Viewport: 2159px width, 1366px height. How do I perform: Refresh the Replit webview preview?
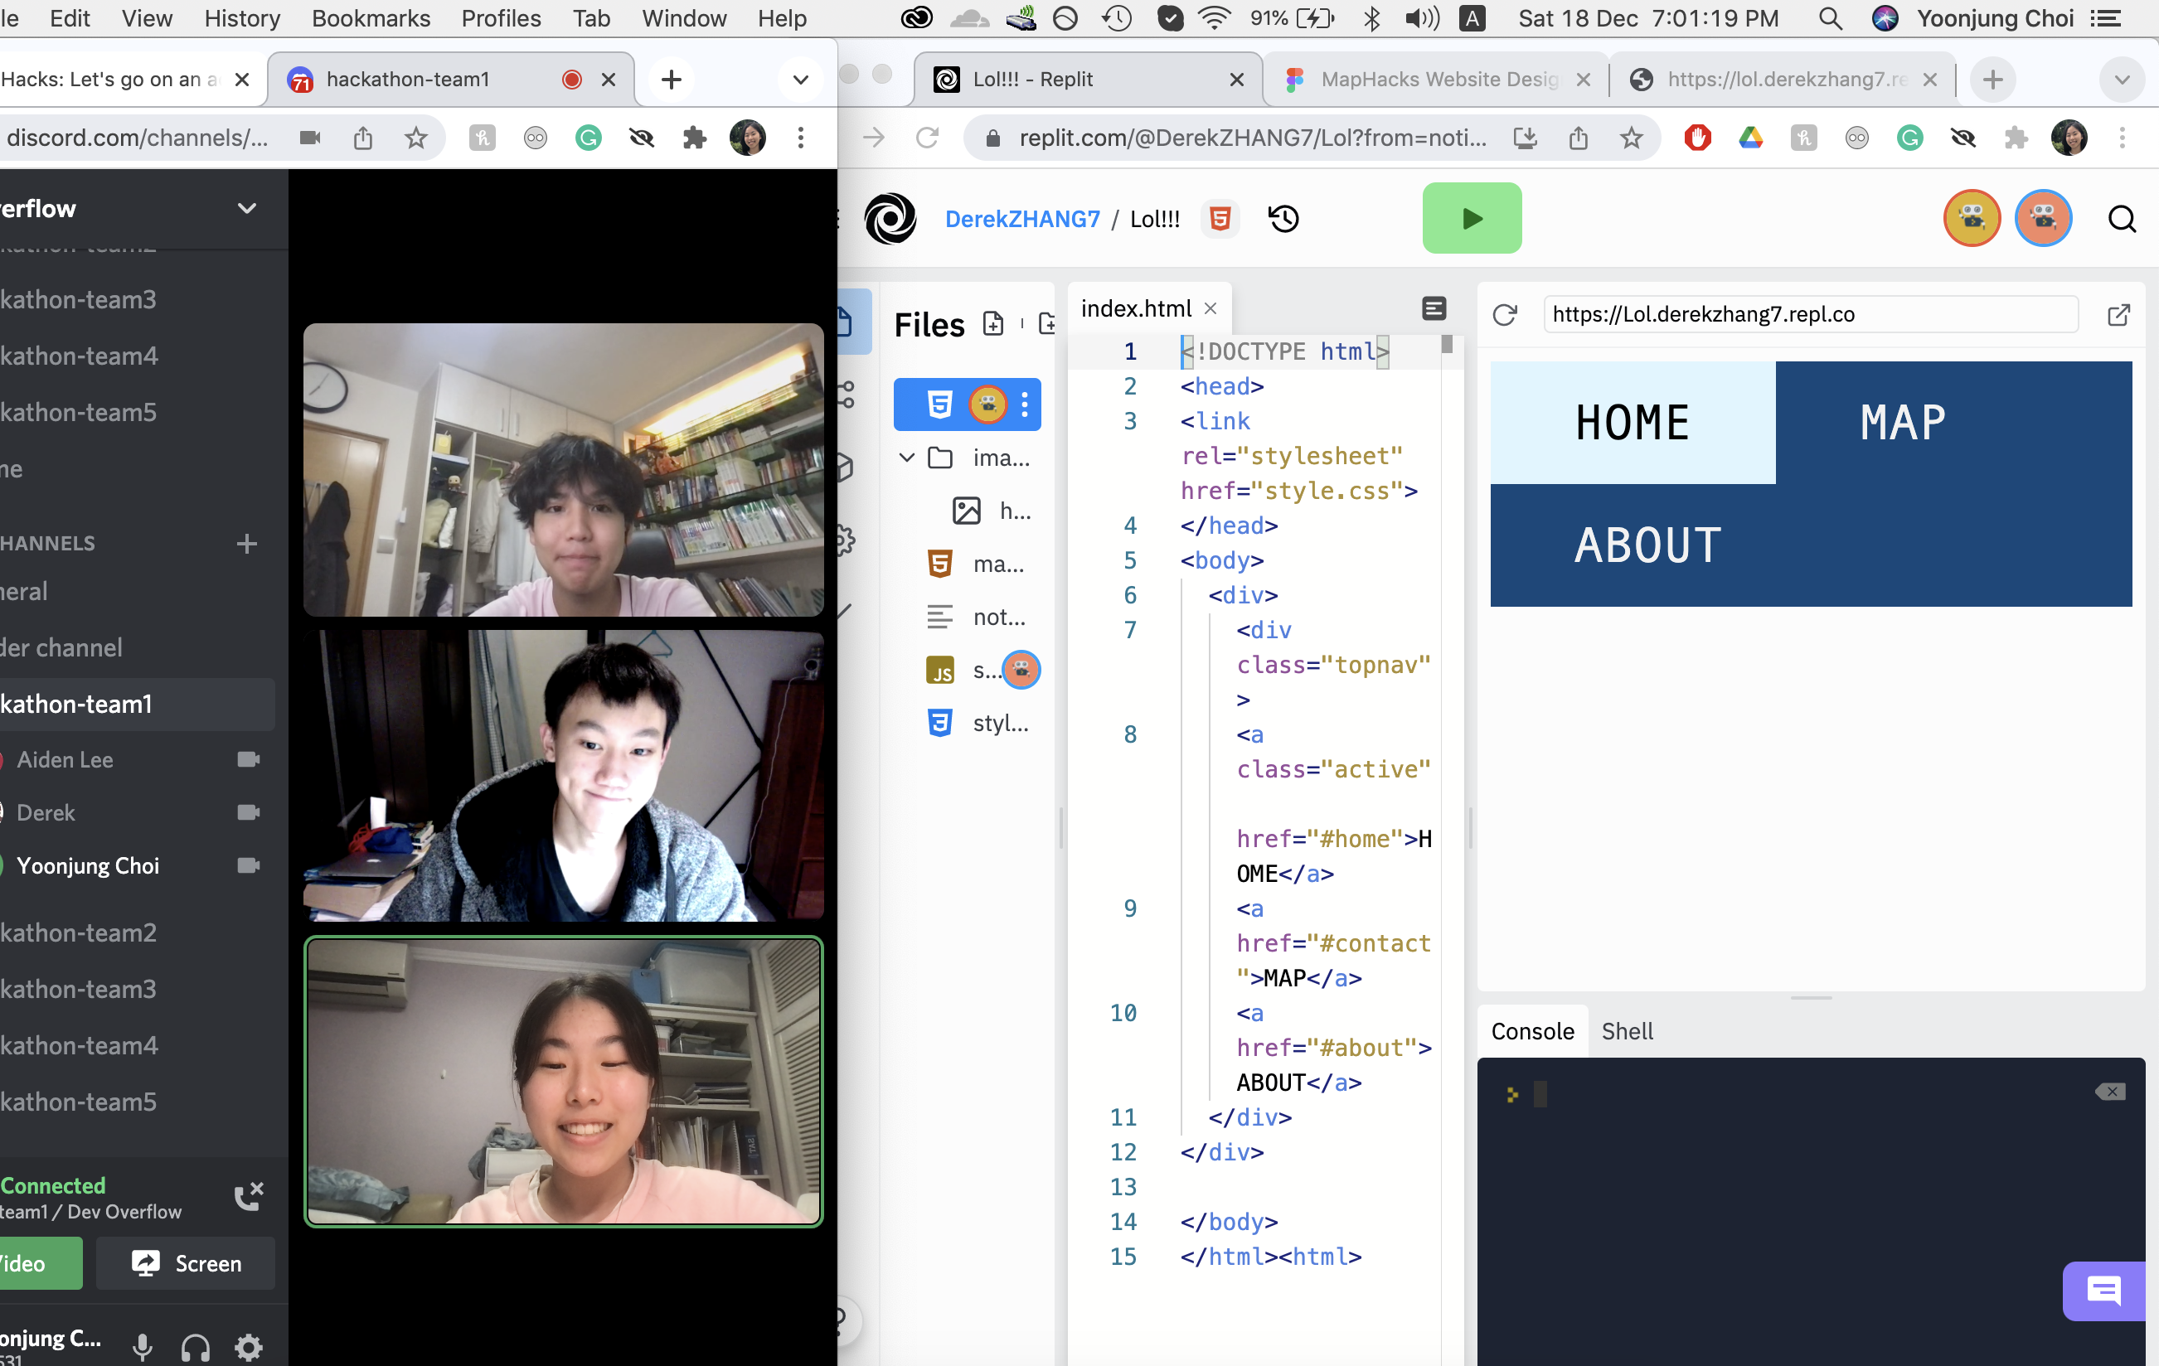point(1505,315)
